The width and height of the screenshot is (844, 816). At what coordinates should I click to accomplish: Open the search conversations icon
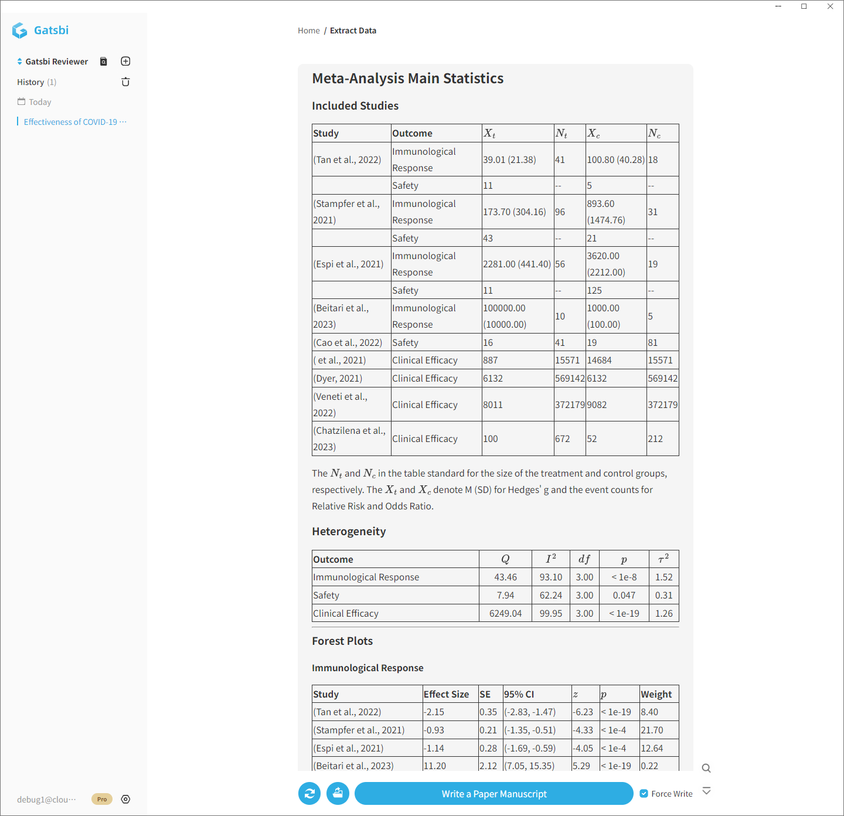tap(103, 61)
